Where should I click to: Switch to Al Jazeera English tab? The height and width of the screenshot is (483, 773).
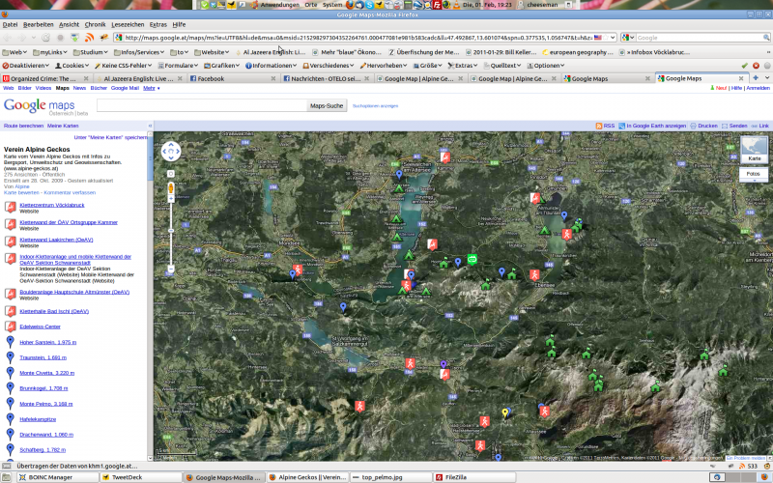(x=139, y=78)
